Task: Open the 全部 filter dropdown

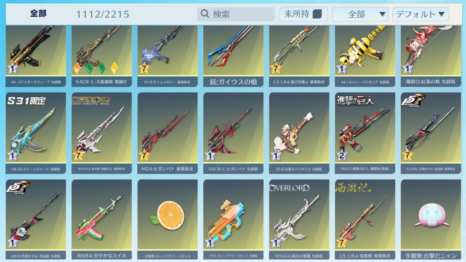Action: 360,14
